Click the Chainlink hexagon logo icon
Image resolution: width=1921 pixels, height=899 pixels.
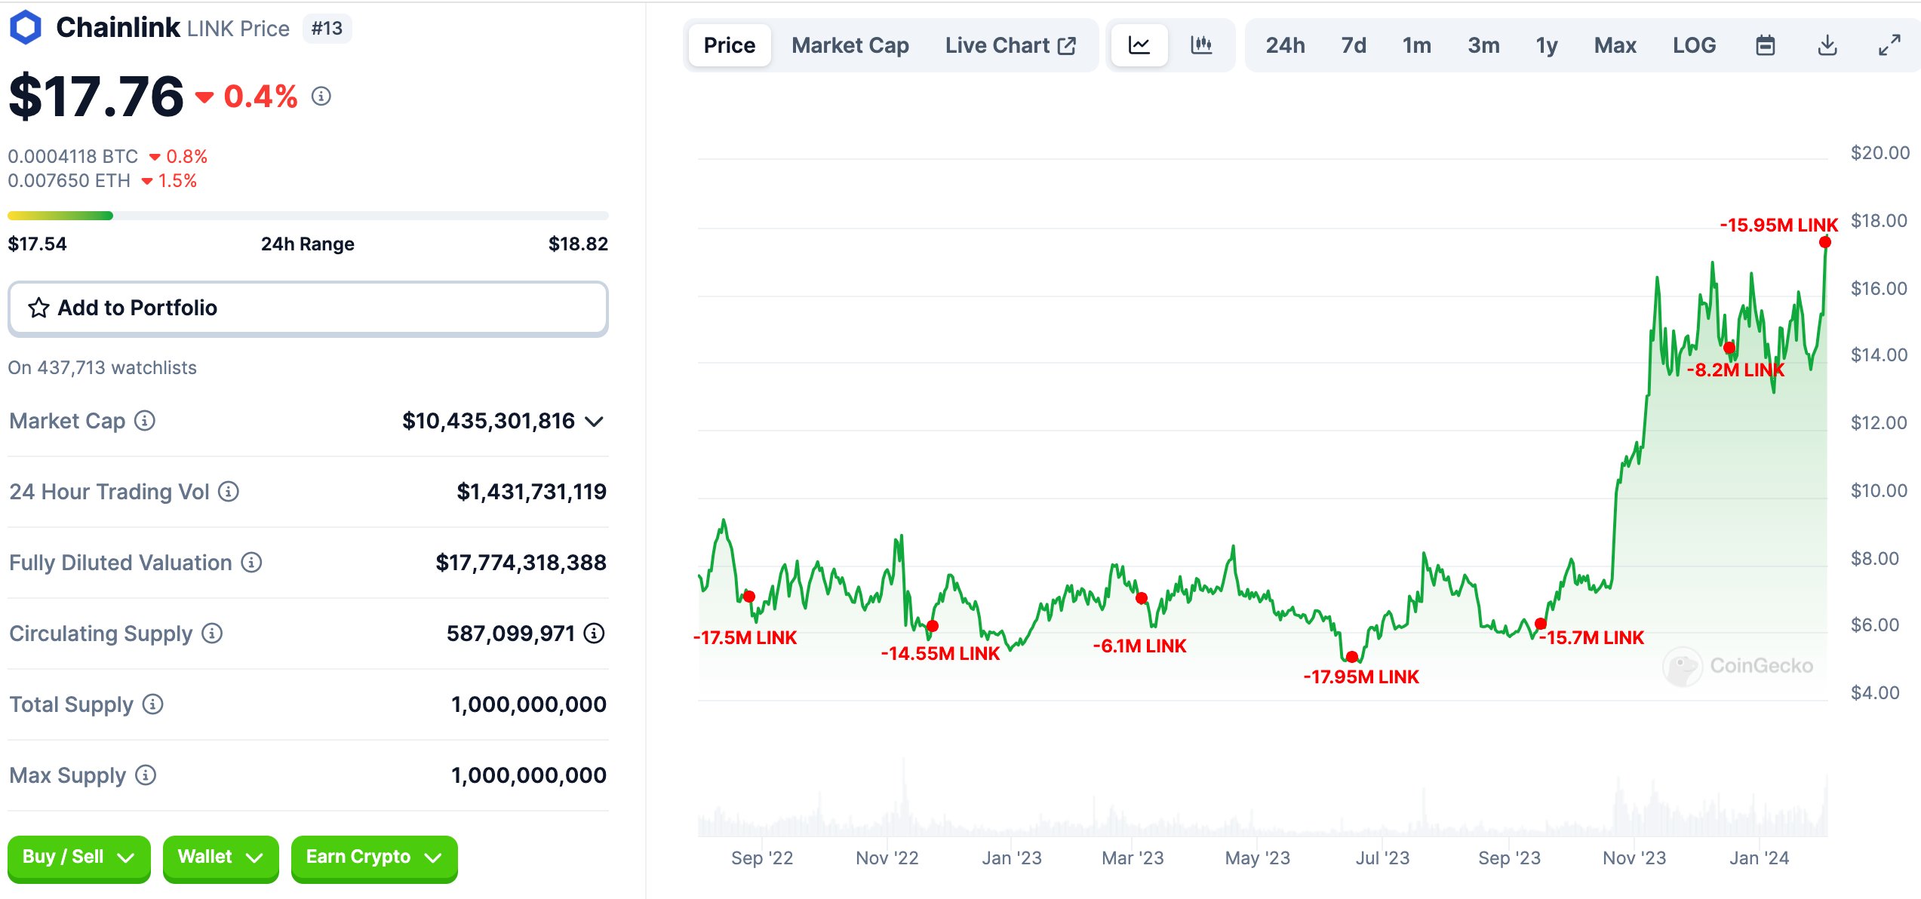(26, 28)
